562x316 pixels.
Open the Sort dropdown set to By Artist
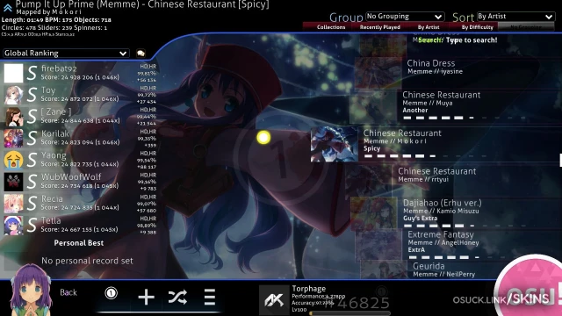click(515, 17)
